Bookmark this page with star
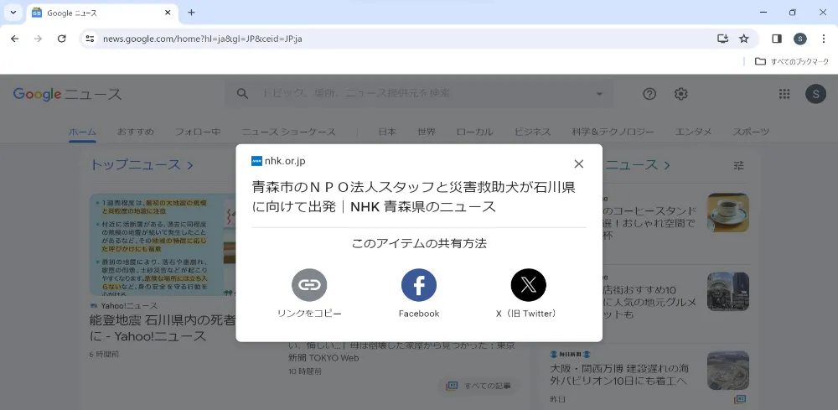The width and height of the screenshot is (838, 410). 743,39
